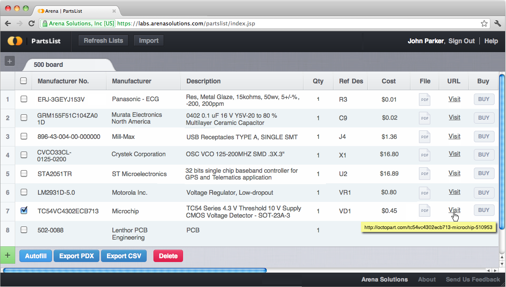Visit the URL for the Murata capacitor
Screen dimensions: 506x287
(x=454, y=118)
